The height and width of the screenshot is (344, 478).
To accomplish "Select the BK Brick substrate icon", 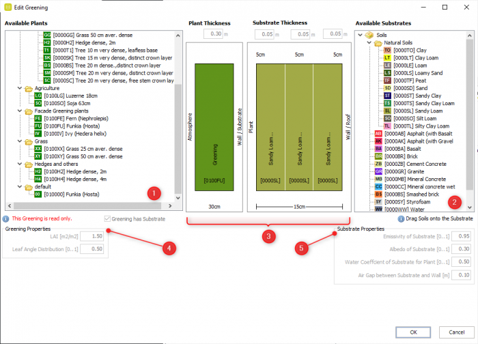I will [378, 156].
